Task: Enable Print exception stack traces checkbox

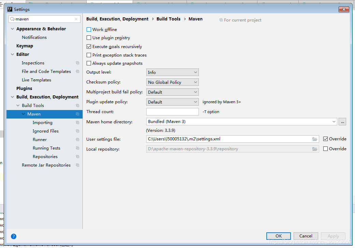Action: tap(89, 55)
